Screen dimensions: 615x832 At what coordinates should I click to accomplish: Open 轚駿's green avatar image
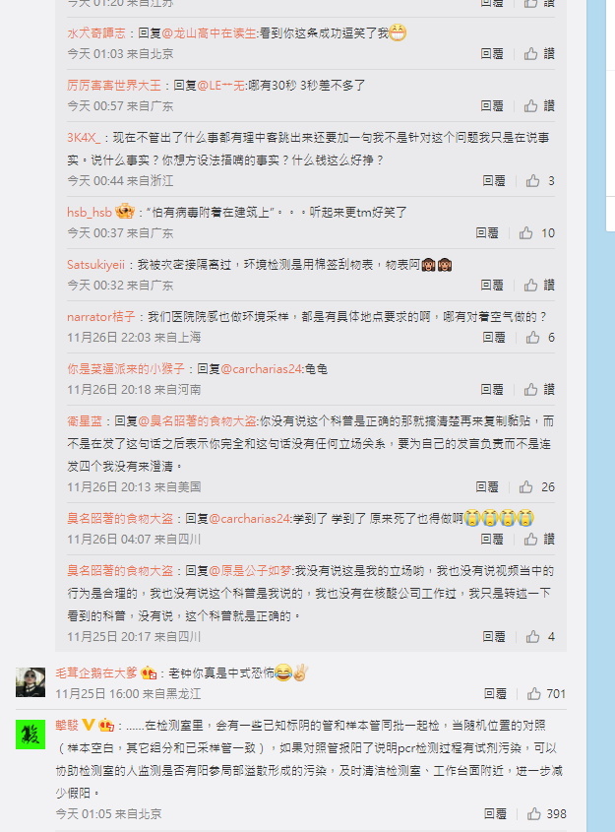(31, 735)
